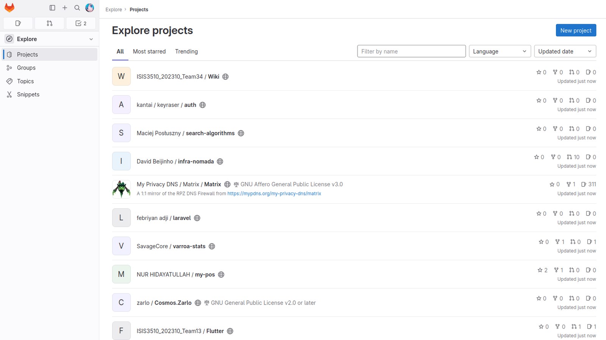
Task: Click the Matrix project avatar image
Action: pos(121,189)
